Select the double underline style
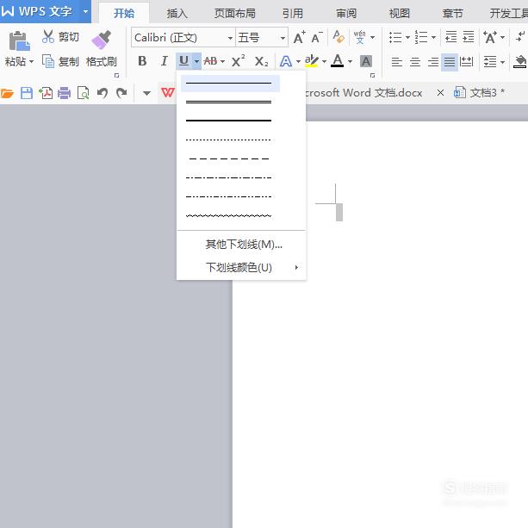 point(228,102)
